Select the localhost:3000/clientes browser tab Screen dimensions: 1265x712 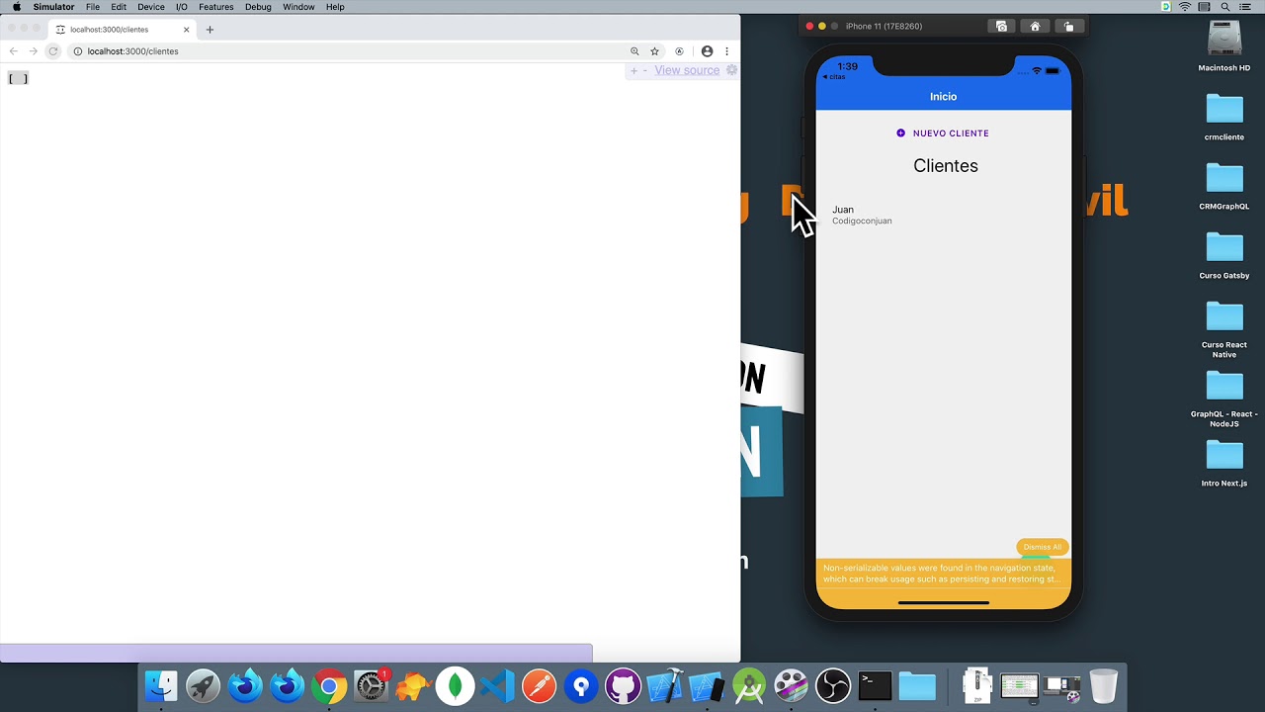(x=122, y=30)
